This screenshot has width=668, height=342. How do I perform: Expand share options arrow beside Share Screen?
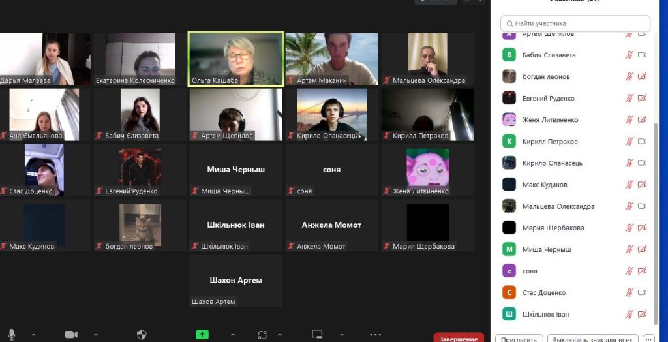233,335
